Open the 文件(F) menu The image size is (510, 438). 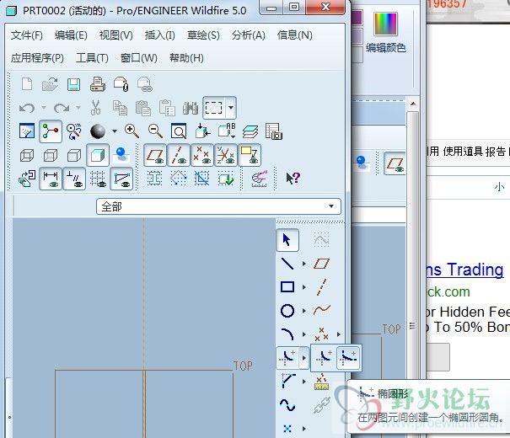27,35
